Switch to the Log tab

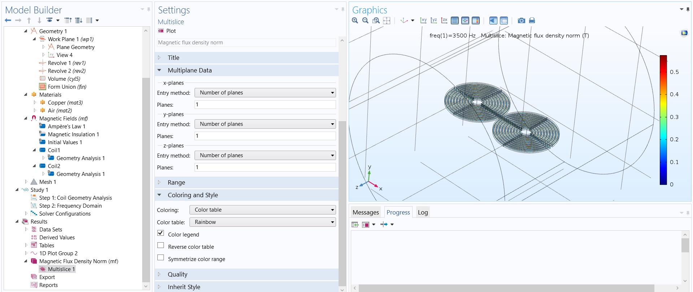pos(423,212)
